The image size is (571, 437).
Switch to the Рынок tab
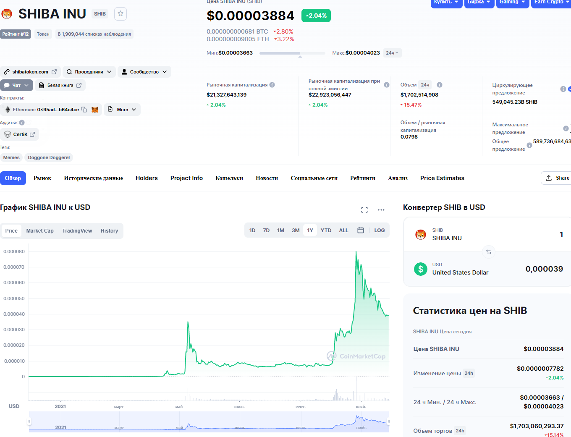42,178
